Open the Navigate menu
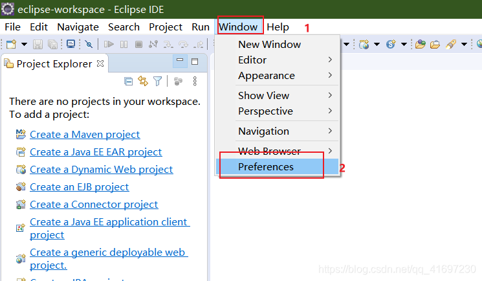Image resolution: width=482 pixels, height=281 pixels. coord(78,27)
